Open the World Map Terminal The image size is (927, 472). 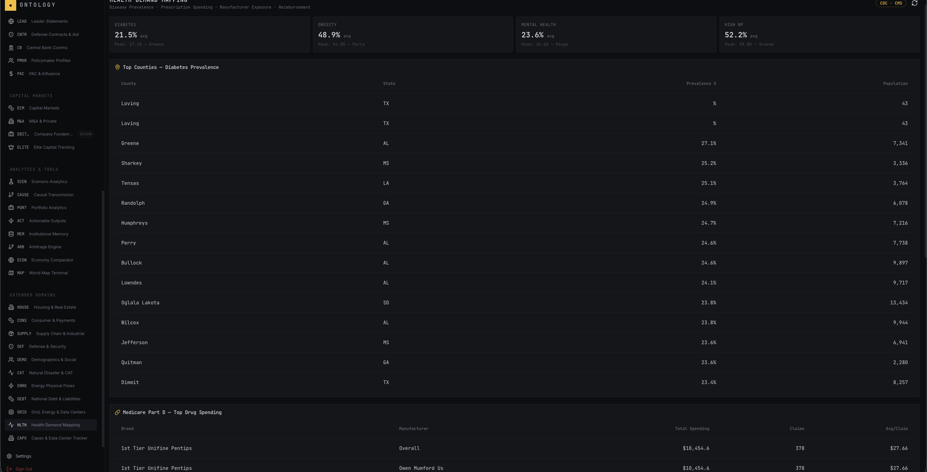coord(48,273)
